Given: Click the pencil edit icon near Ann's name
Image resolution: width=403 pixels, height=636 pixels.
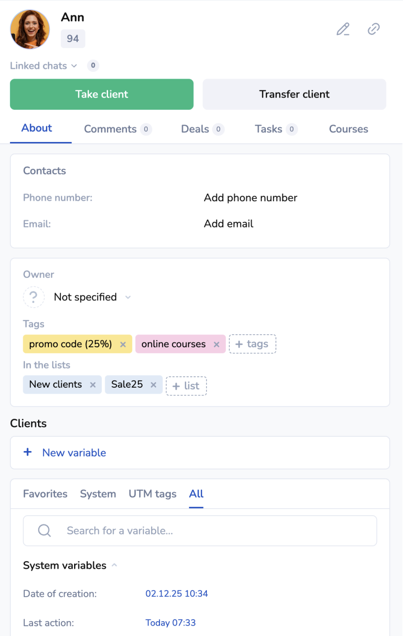Looking at the screenshot, I should (343, 29).
